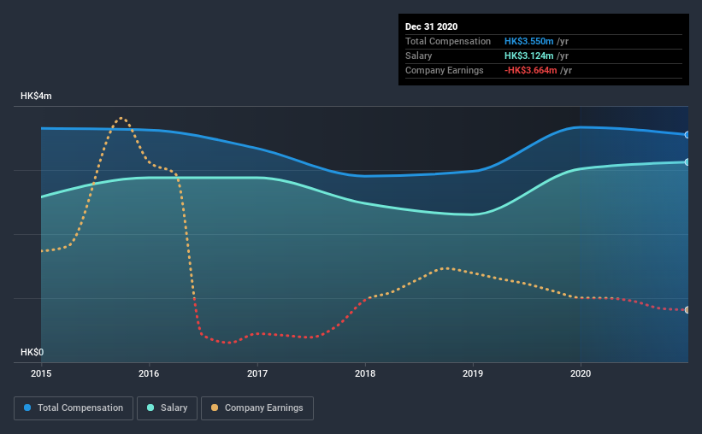Click the 2015 x-axis label
This screenshot has width=702, height=434.
(41, 373)
